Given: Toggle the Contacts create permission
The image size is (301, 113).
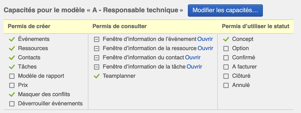Looking at the screenshot, I should click(12, 58).
